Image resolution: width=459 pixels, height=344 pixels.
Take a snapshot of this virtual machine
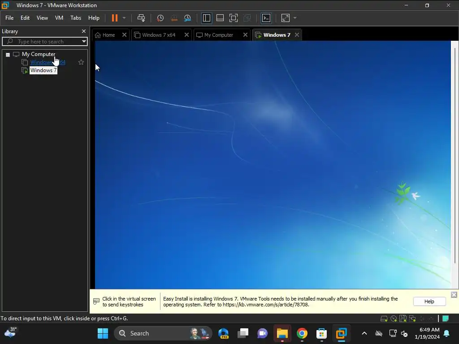pos(160,18)
